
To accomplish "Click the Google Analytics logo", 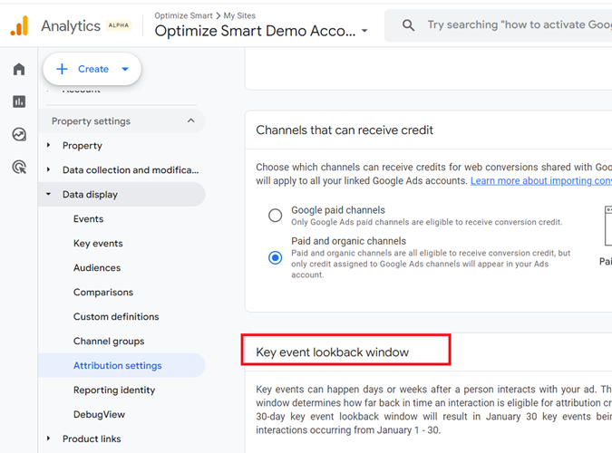I will coord(19,25).
